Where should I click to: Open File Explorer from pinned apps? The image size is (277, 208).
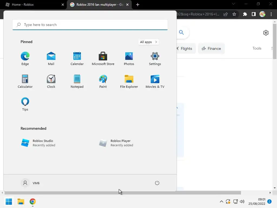[x=129, y=81]
